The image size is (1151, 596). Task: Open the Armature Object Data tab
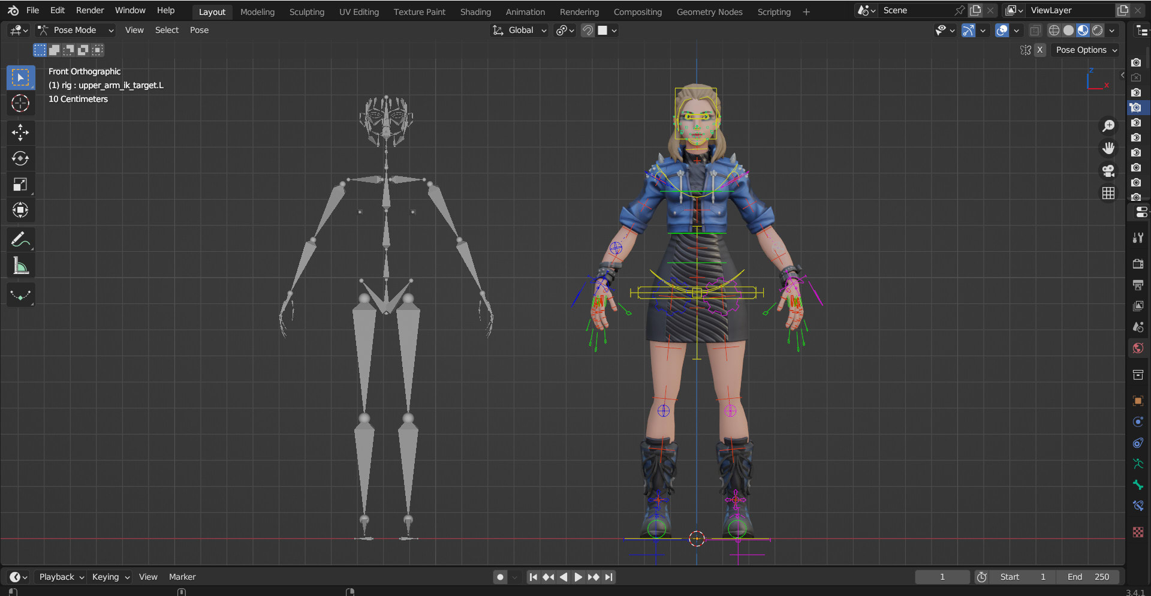pyautogui.click(x=1138, y=463)
